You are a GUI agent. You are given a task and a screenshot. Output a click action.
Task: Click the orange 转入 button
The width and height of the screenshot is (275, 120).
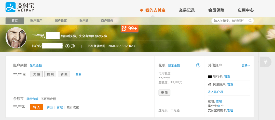point(36,107)
